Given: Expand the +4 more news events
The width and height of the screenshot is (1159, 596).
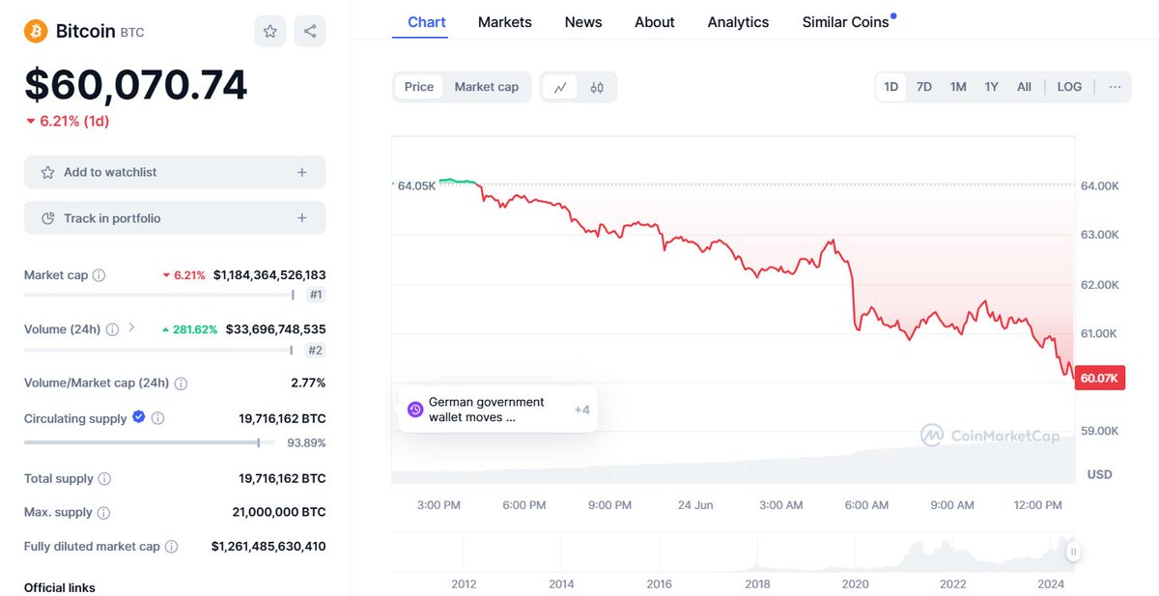Looking at the screenshot, I should 581,410.
